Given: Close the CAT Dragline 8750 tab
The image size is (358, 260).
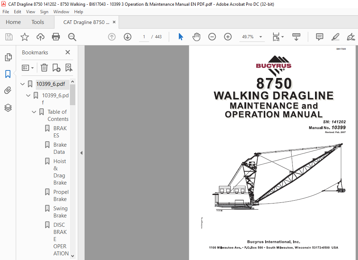Looking at the screenshot, I should coord(114,22).
